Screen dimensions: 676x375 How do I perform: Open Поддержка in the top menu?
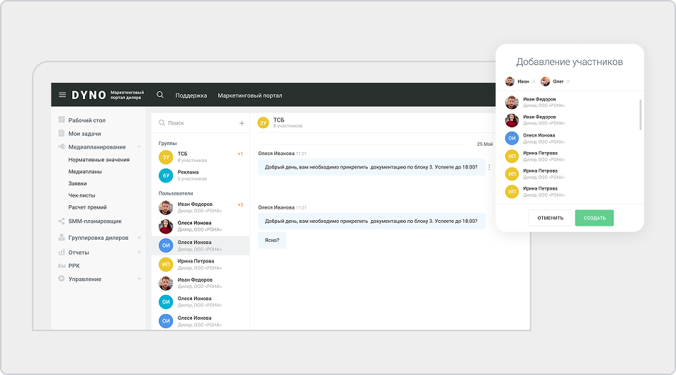[x=191, y=96]
